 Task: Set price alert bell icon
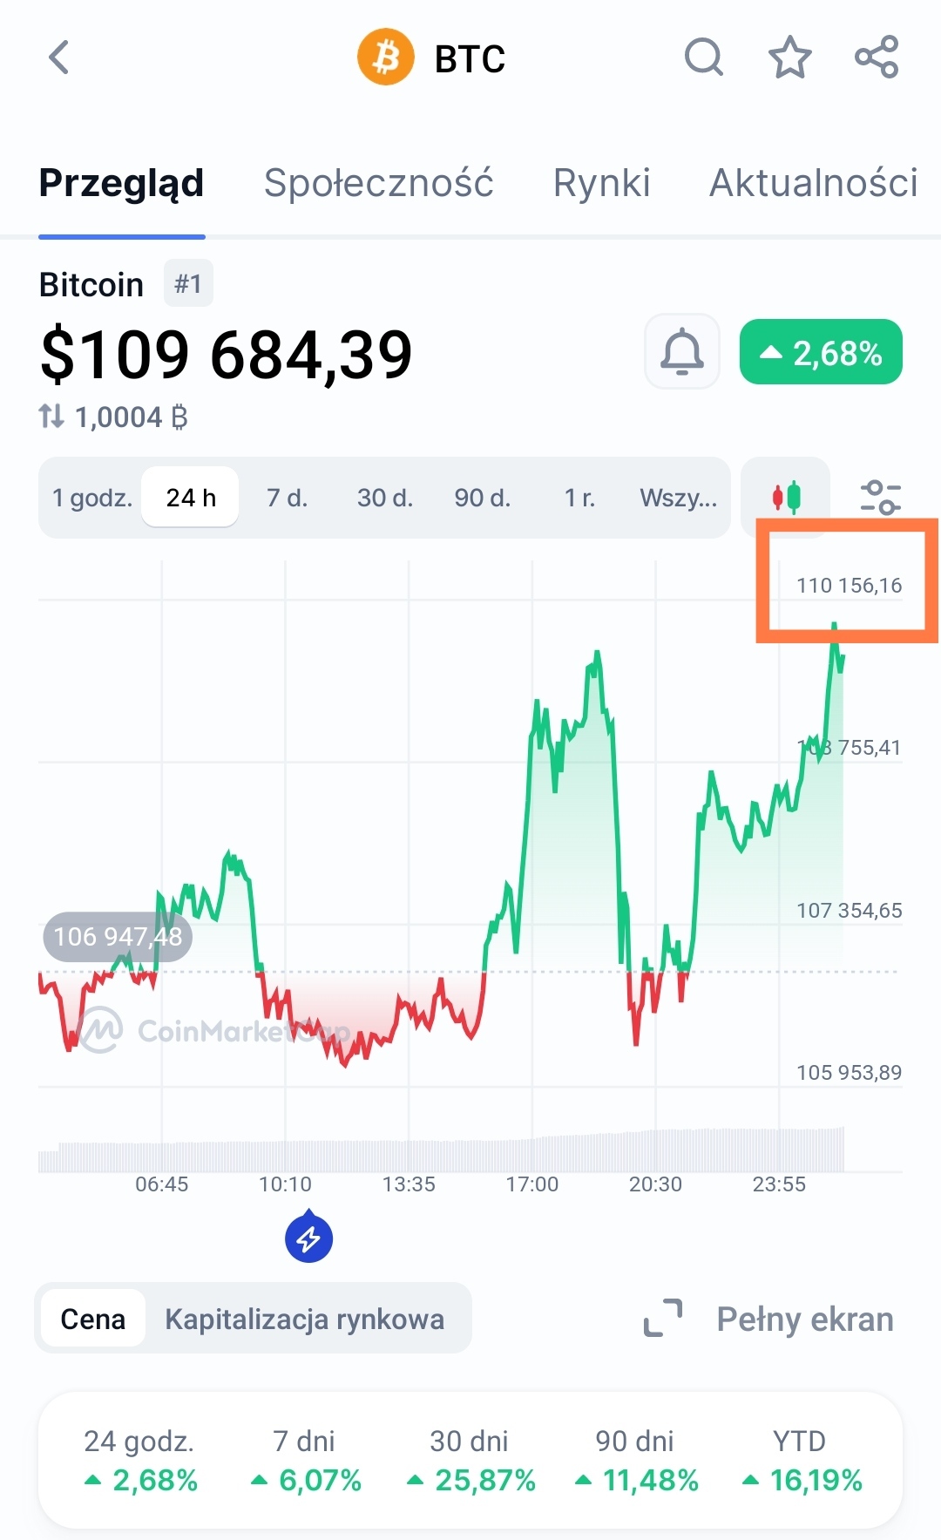[x=681, y=352]
